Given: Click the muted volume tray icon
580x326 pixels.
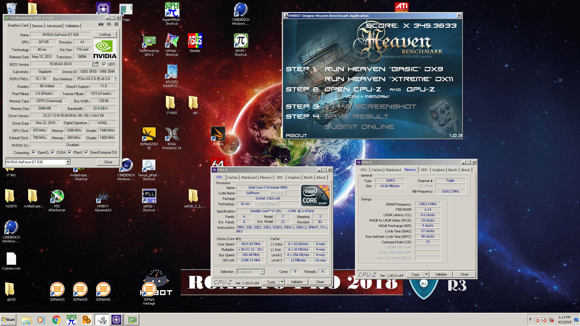Looking at the screenshot, I should (x=537, y=320).
